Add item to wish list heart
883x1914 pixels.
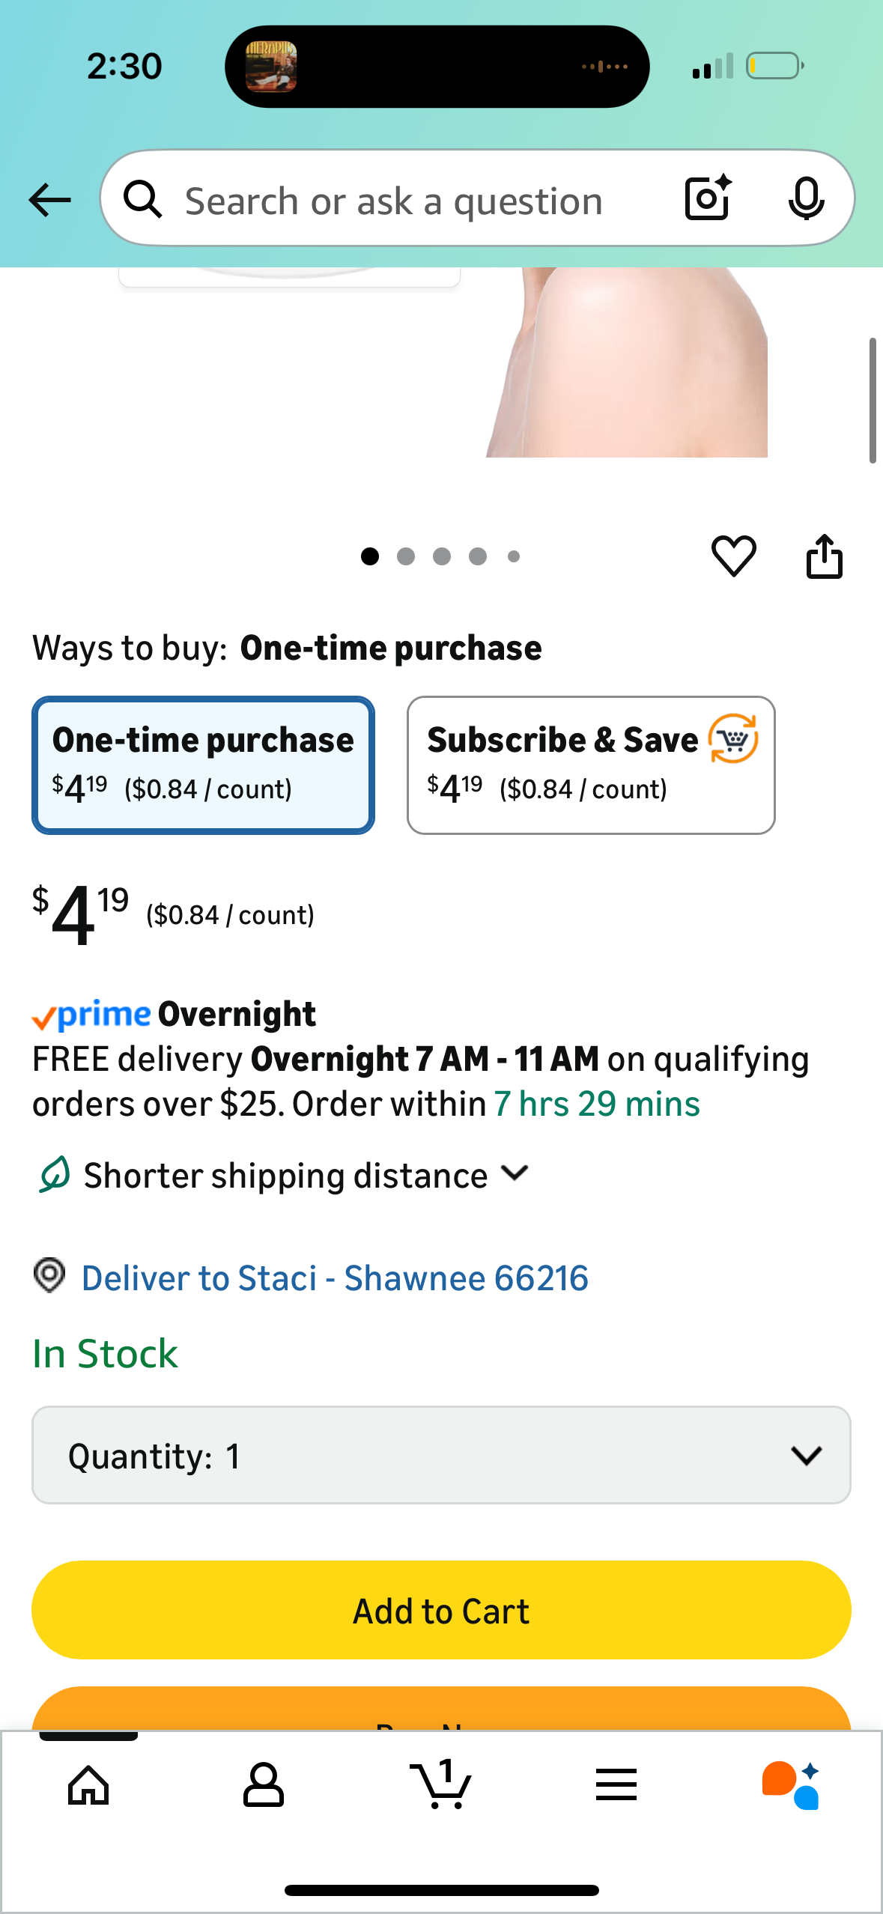click(733, 556)
